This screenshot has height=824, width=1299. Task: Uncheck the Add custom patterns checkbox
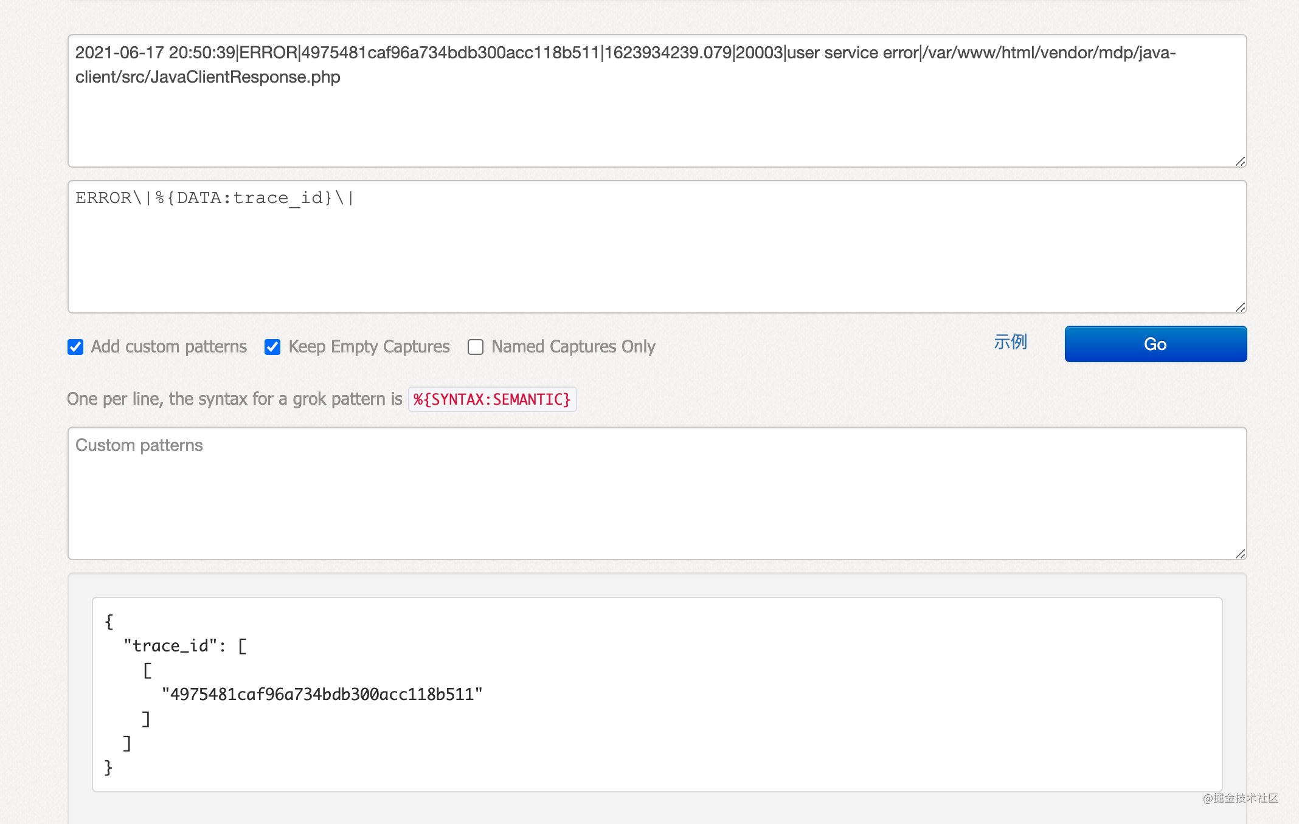[75, 347]
